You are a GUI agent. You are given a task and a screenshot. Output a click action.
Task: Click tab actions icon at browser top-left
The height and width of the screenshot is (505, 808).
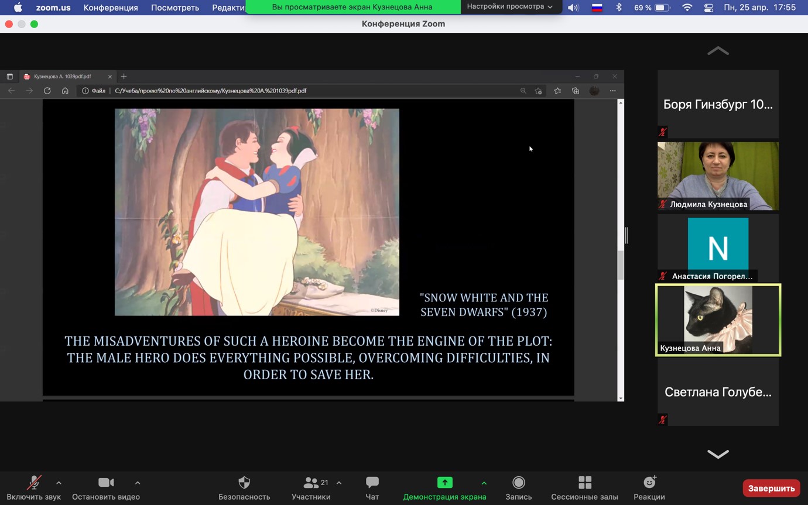pyautogui.click(x=9, y=76)
